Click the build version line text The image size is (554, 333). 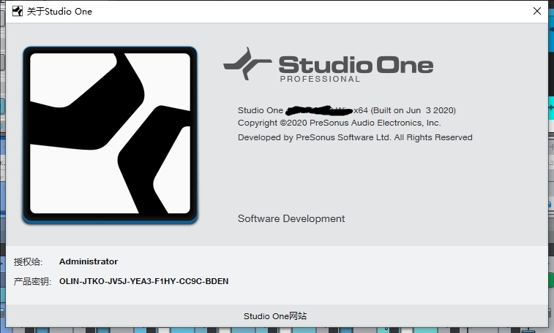[x=347, y=110]
